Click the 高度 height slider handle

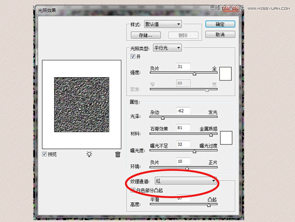coord(209,205)
